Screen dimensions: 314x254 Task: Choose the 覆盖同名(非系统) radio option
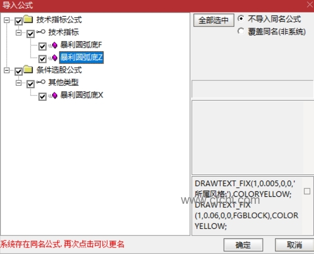point(241,31)
